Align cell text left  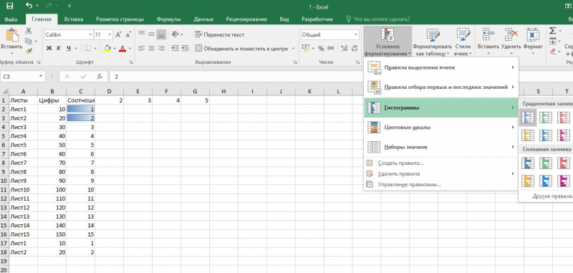point(142,48)
